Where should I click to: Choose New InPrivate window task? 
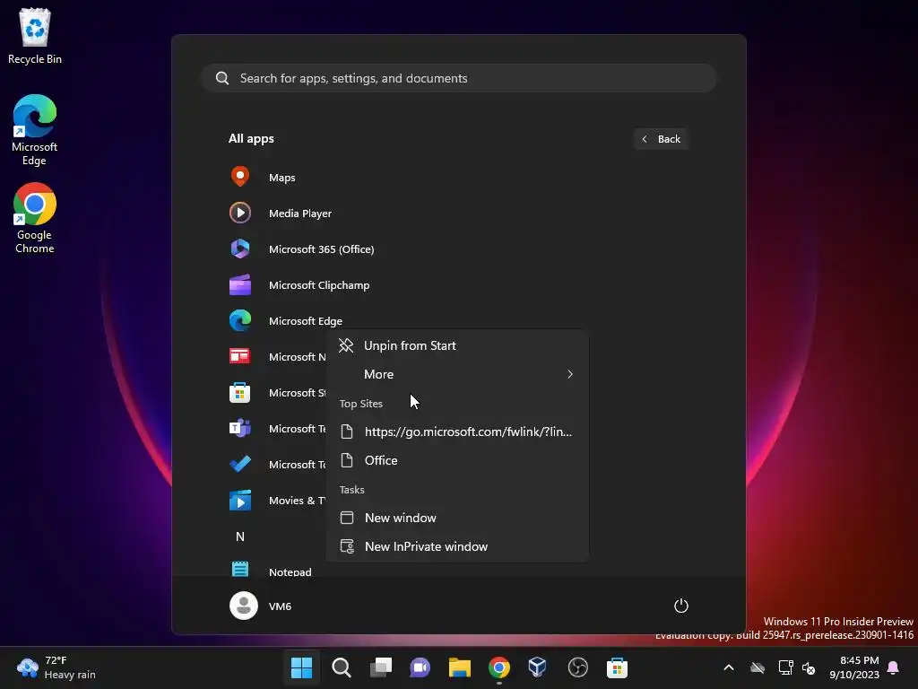point(457,546)
